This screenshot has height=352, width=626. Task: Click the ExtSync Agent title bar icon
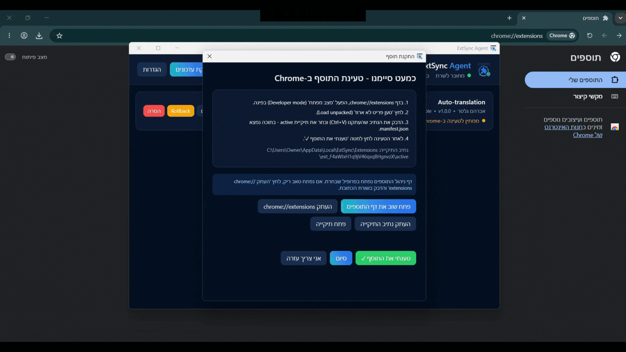point(493,48)
